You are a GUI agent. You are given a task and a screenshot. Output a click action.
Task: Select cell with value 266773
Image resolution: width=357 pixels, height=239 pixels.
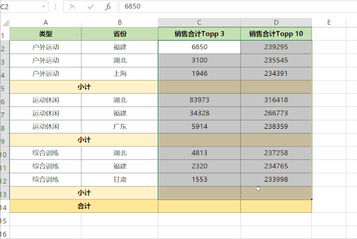pyautogui.click(x=276, y=113)
